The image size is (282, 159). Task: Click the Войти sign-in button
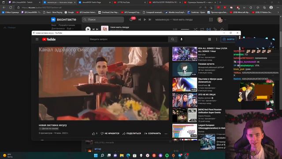(229, 39)
